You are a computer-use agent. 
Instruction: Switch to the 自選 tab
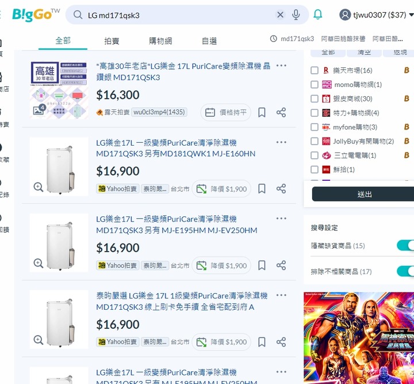point(209,41)
